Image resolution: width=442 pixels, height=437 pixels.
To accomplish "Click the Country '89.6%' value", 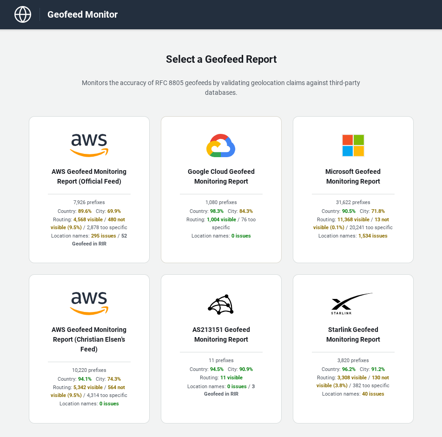I will pyautogui.click(x=85, y=211).
